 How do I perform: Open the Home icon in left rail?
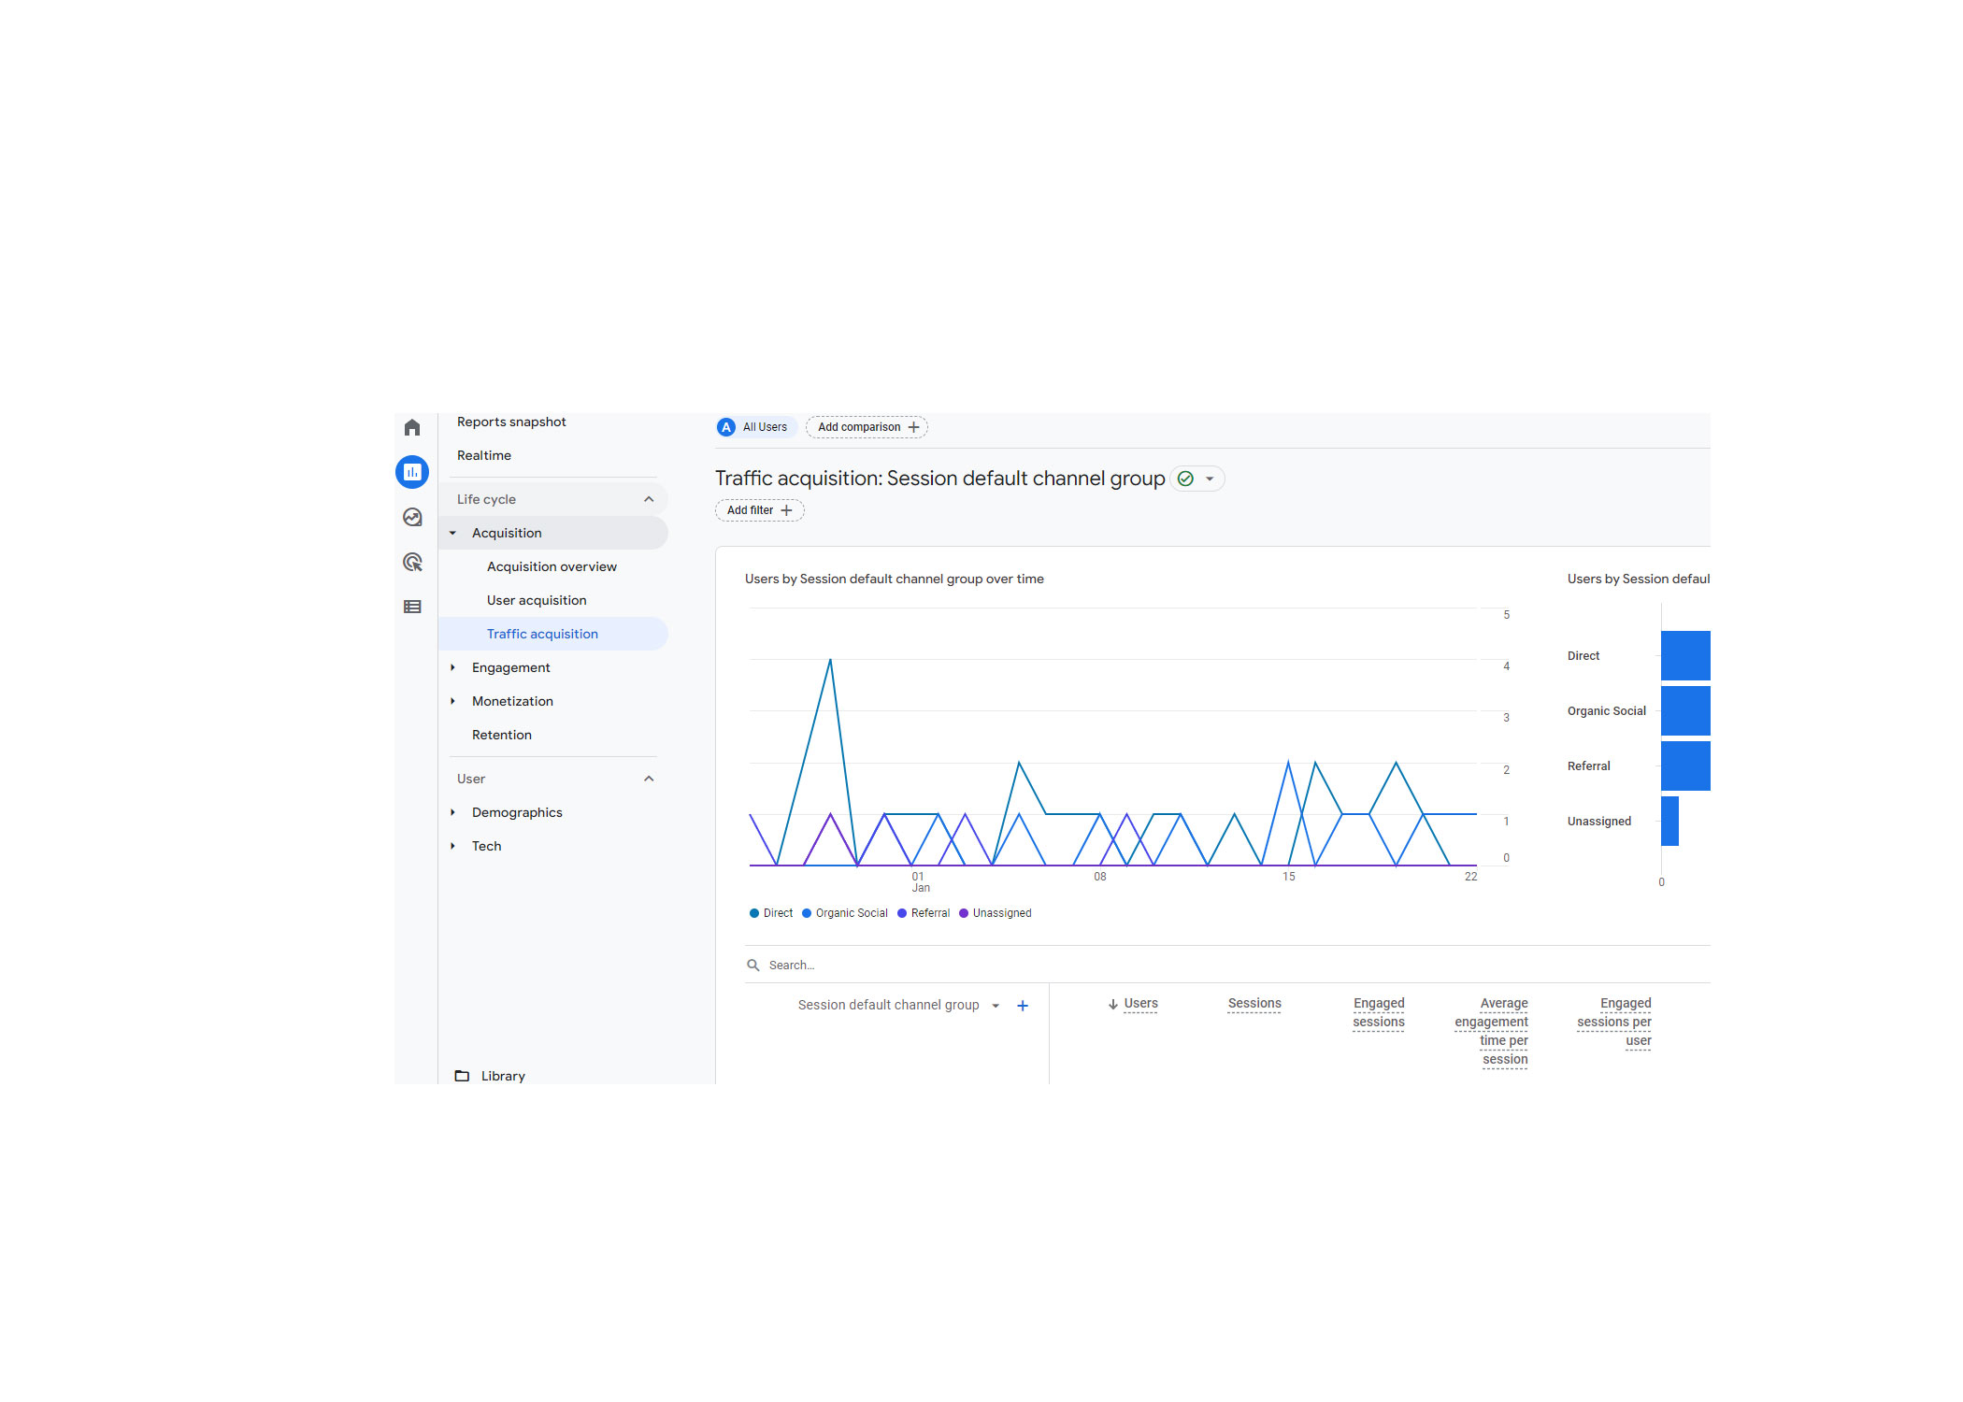(x=412, y=427)
